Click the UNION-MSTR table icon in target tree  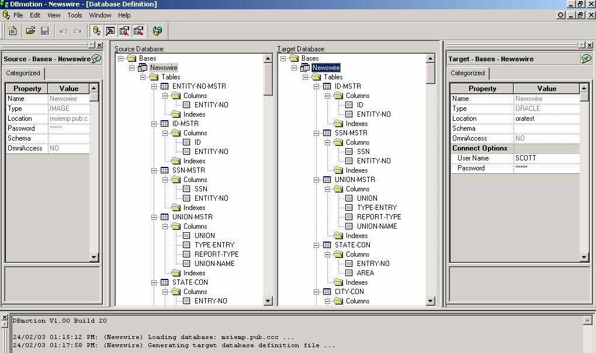coord(327,180)
